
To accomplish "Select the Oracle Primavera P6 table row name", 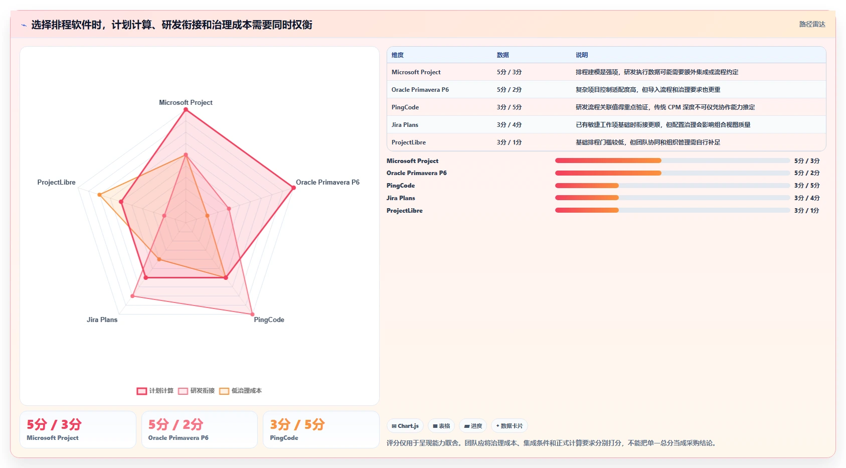I will [420, 90].
